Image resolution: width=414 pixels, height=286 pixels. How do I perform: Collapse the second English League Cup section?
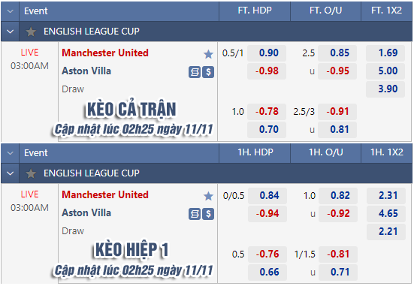point(10,173)
